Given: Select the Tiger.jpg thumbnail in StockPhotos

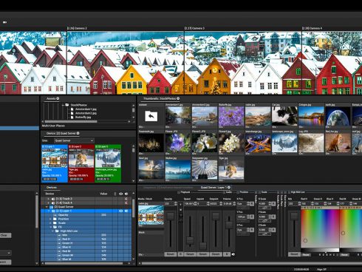Looking at the screenshot, I should coord(231,169).
